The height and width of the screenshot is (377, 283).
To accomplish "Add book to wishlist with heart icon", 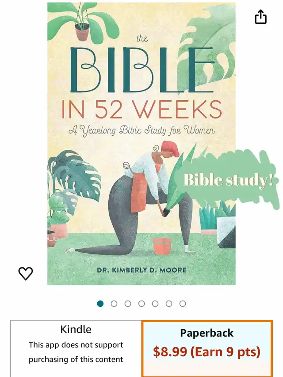I will point(26,274).
